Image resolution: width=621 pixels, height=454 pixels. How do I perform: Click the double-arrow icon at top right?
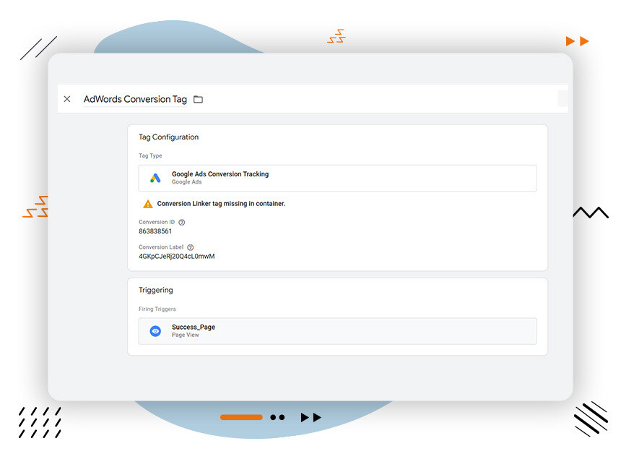click(576, 40)
